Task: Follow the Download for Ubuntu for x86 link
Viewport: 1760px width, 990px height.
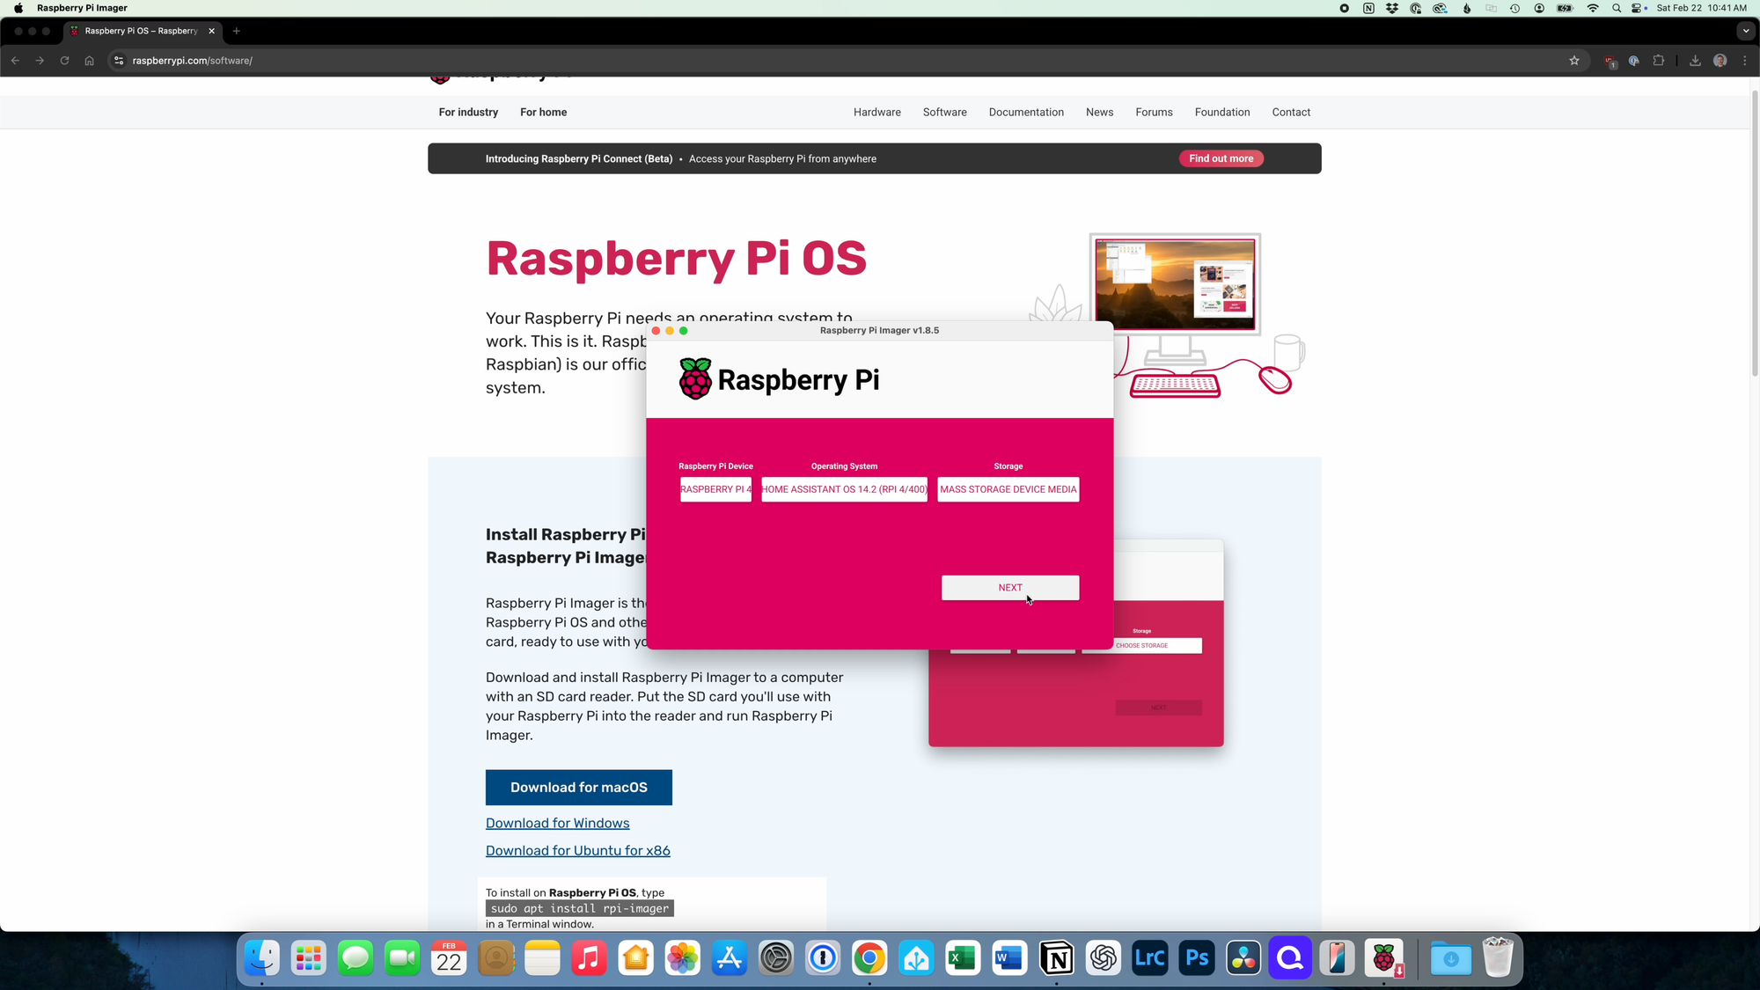Action: tap(578, 851)
